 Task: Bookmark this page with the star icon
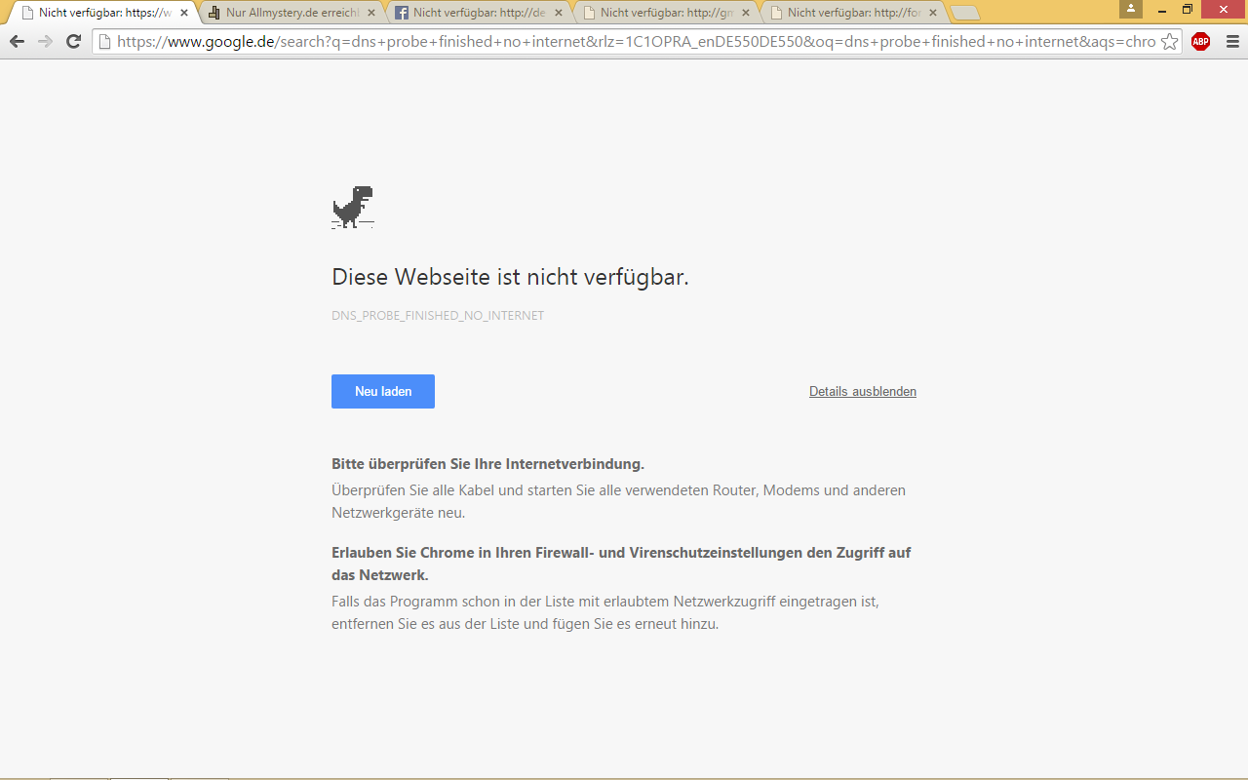[x=1169, y=42]
